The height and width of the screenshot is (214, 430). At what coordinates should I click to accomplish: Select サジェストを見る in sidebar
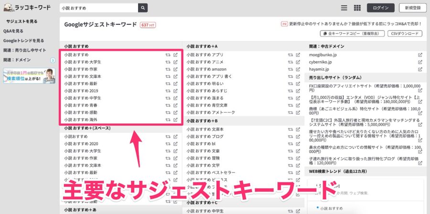click(22, 21)
